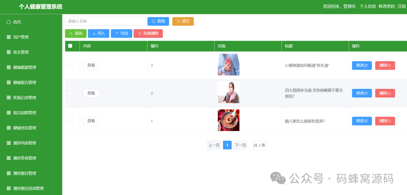Open the coughing woman cover image
The image size is (407, 195).
[228, 92]
